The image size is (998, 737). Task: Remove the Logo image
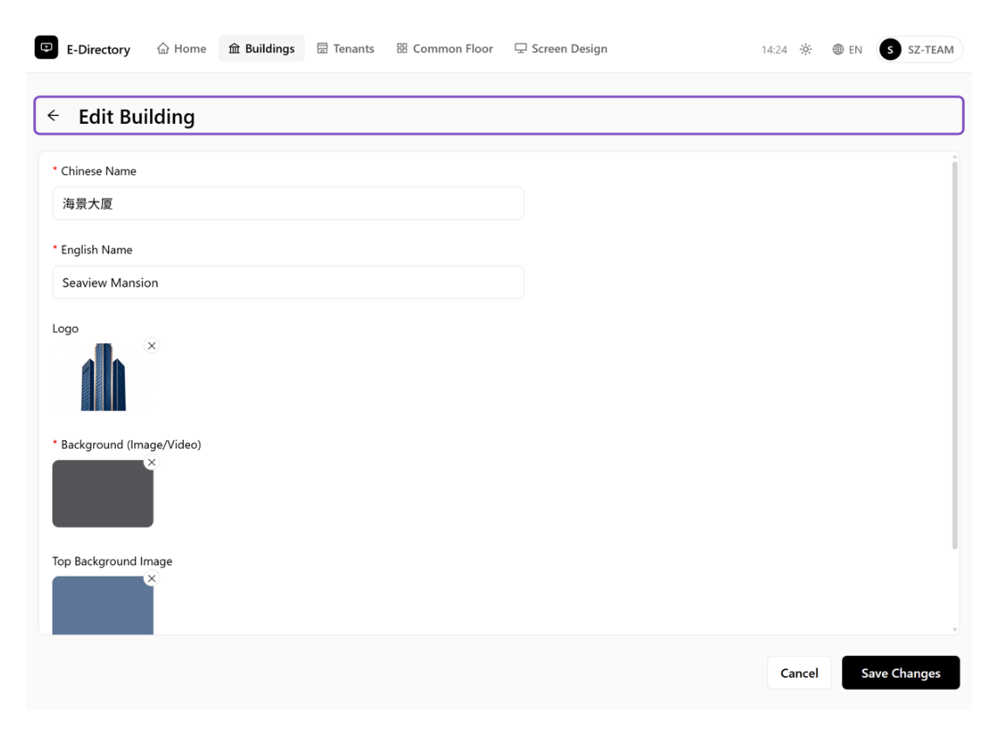pyautogui.click(x=152, y=346)
